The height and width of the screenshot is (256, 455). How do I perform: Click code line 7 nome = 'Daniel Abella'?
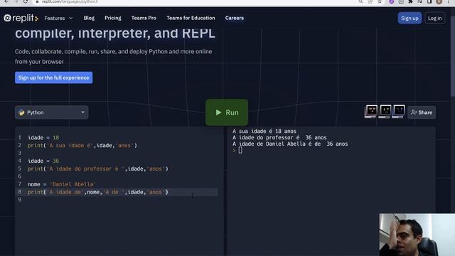click(62, 184)
